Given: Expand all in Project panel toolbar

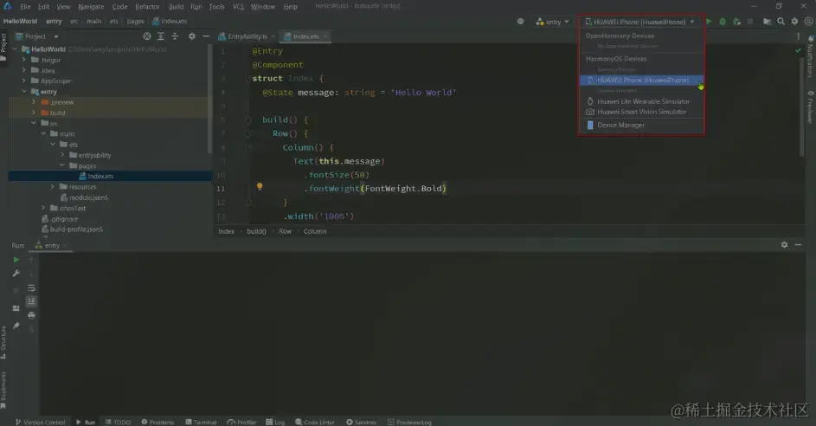Looking at the screenshot, I should pyautogui.click(x=161, y=36).
